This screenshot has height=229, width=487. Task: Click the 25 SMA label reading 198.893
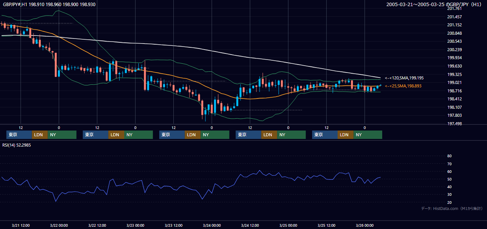403,86
